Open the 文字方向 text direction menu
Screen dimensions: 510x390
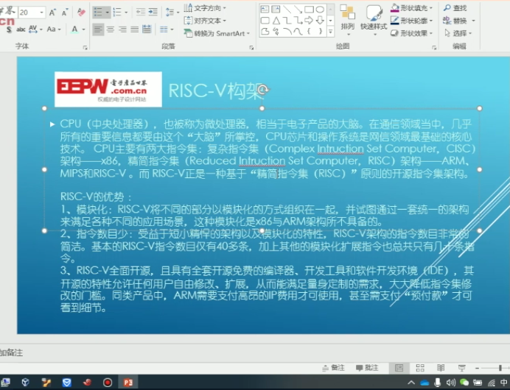pyautogui.click(x=205, y=8)
